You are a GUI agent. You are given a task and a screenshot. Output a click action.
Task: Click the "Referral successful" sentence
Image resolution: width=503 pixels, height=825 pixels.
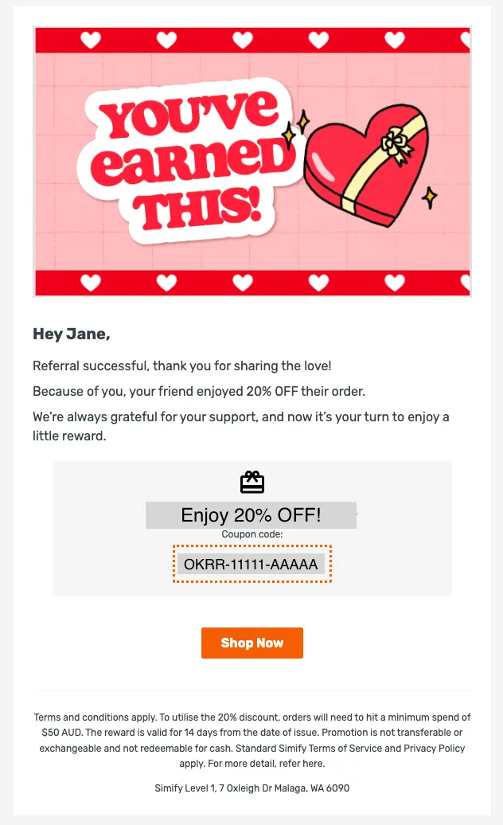click(181, 366)
